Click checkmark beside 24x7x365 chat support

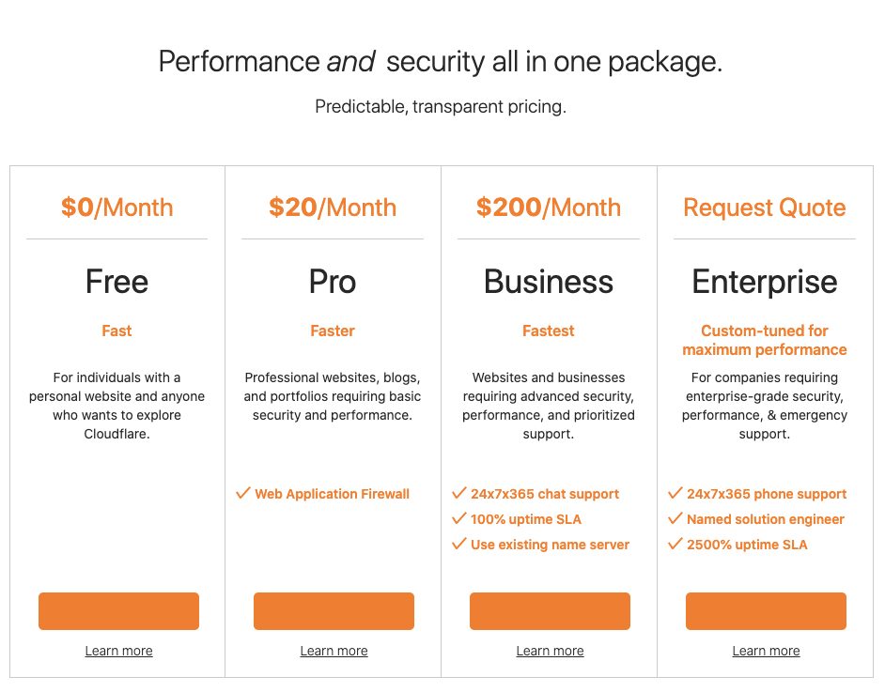tap(459, 493)
